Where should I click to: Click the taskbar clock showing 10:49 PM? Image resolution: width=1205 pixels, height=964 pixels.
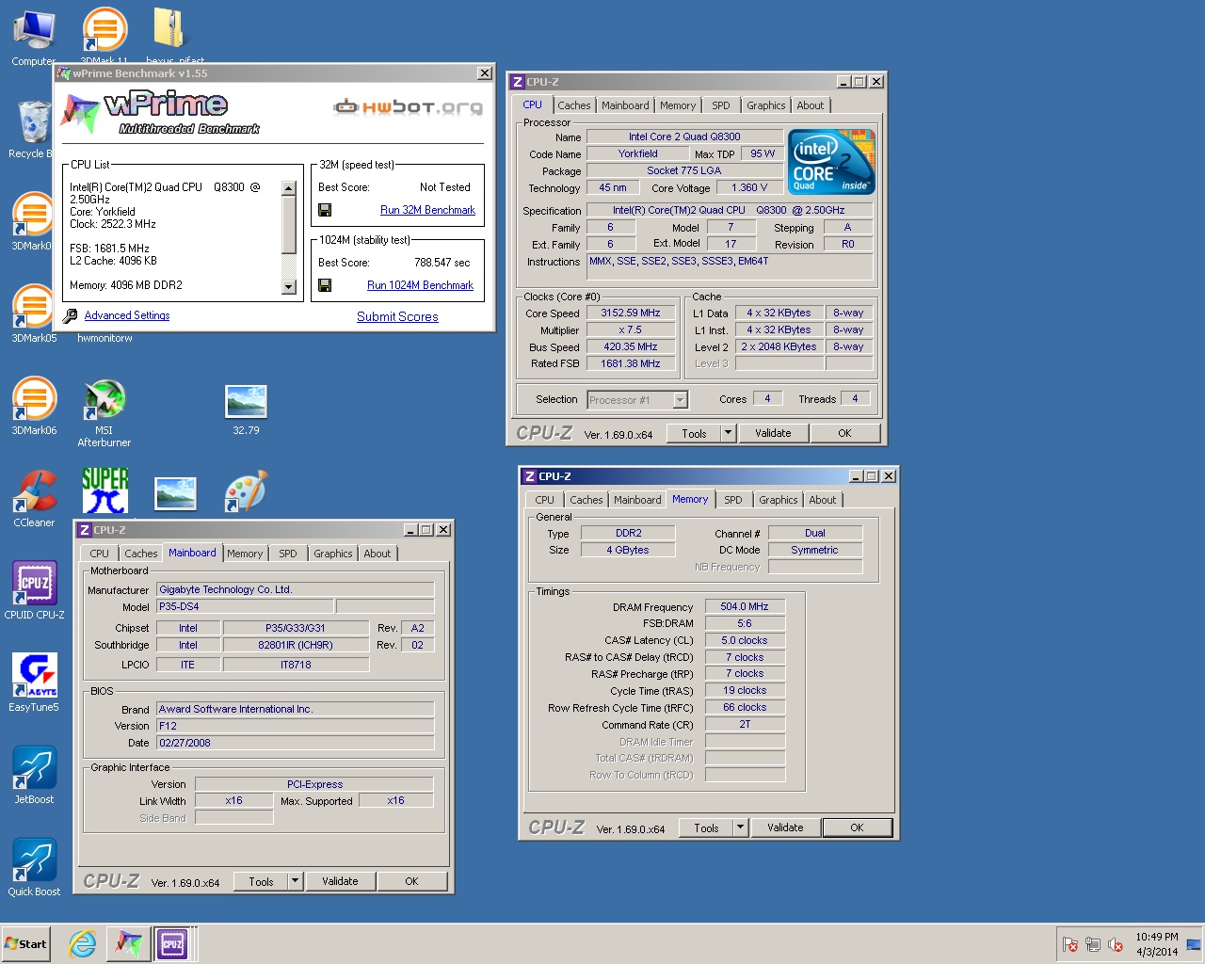1156,943
